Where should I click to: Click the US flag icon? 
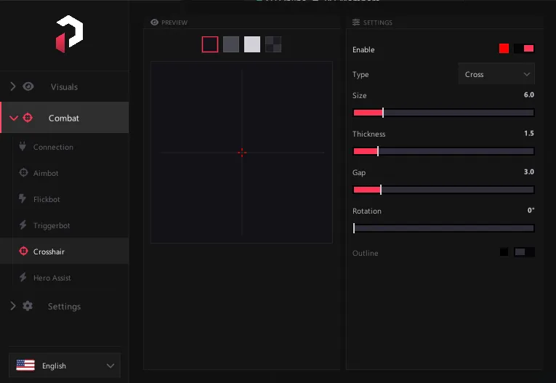click(x=25, y=366)
